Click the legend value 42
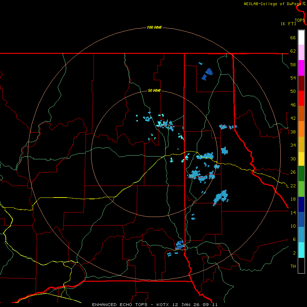 click(x=293, y=118)
